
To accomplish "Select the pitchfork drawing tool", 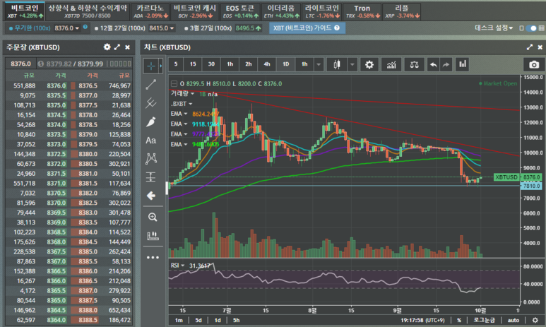I will (150, 103).
